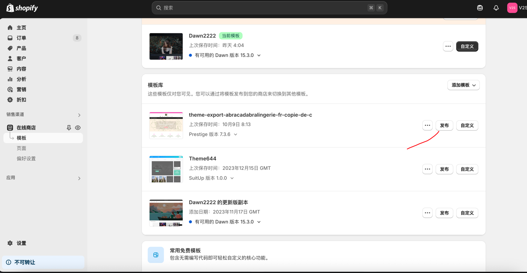Click the 主页 home icon
Image resolution: width=527 pixels, height=273 pixels.
pos(10,28)
